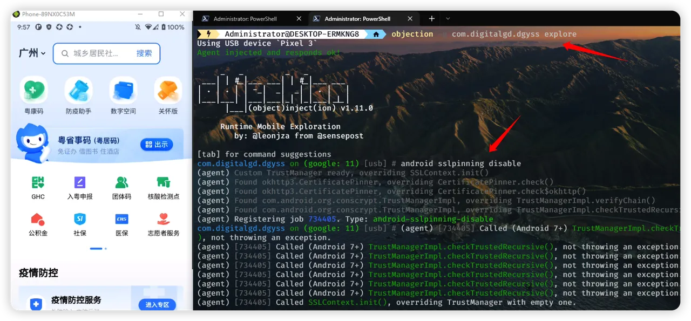691x321 pixels.
Task: Click the 搜索 search button
Action: point(144,53)
